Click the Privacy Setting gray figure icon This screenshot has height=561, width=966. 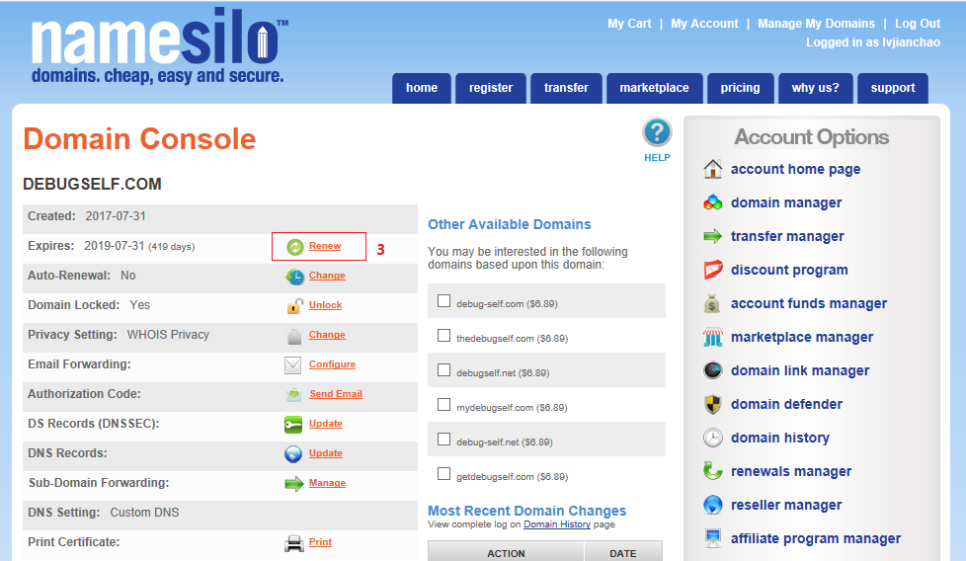[x=294, y=336]
